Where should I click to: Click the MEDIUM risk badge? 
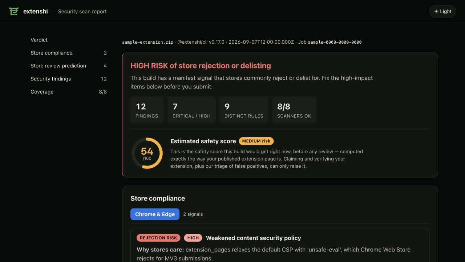click(256, 141)
